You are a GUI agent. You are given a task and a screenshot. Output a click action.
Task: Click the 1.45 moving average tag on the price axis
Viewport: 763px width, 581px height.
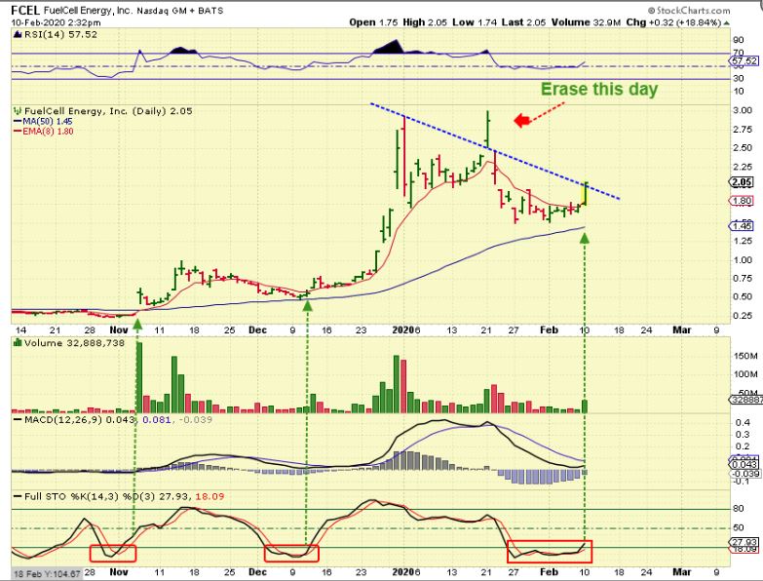pos(742,226)
